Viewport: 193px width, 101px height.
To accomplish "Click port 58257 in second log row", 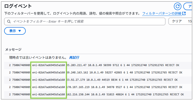I will tap(109, 72).
